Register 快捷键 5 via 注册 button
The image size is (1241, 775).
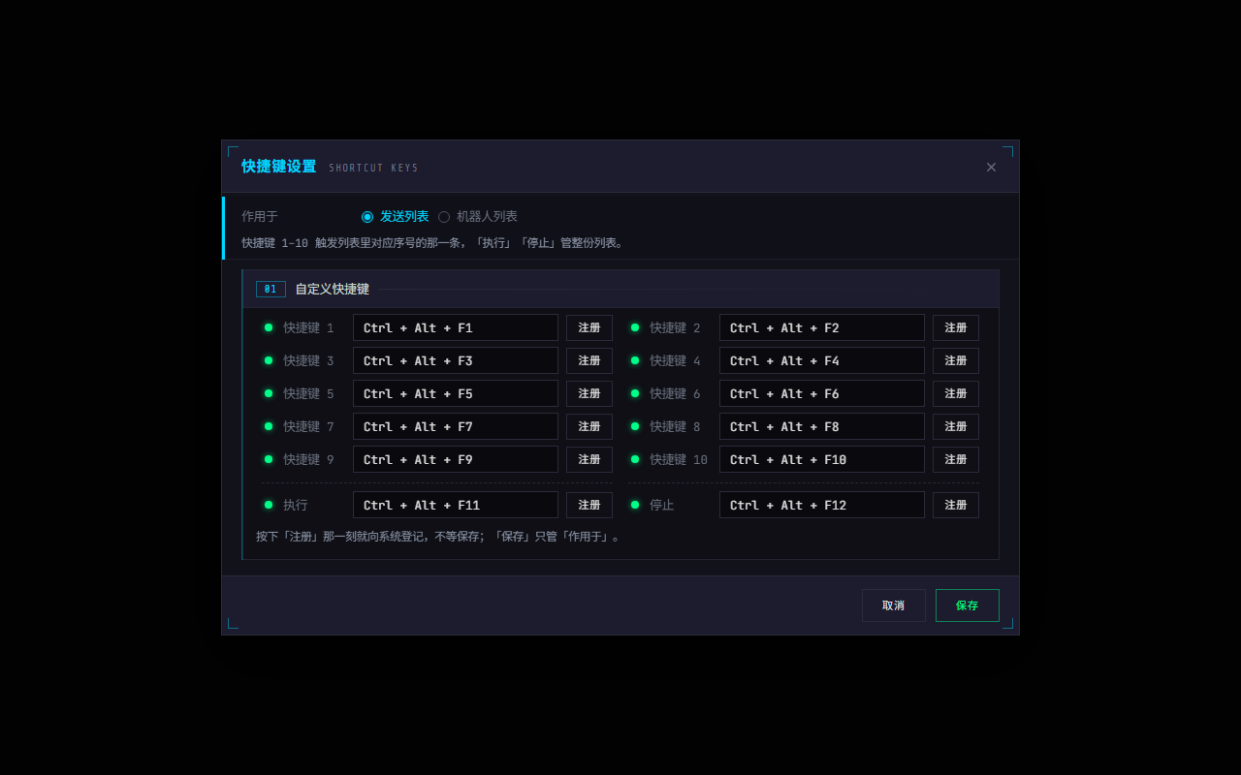tap(589, 393)
